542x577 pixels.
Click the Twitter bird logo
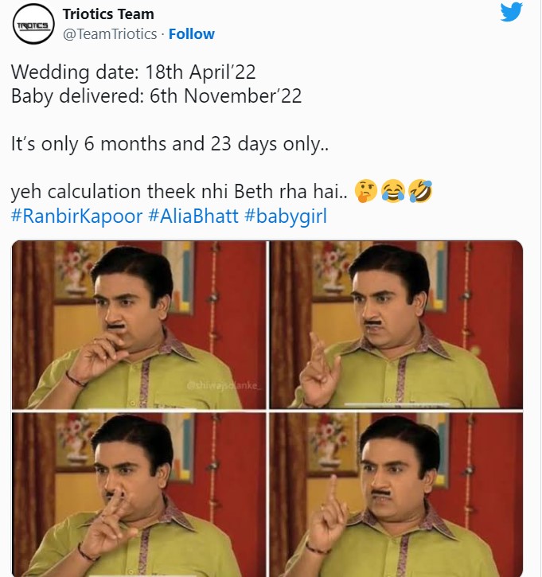tap(512, 13)
